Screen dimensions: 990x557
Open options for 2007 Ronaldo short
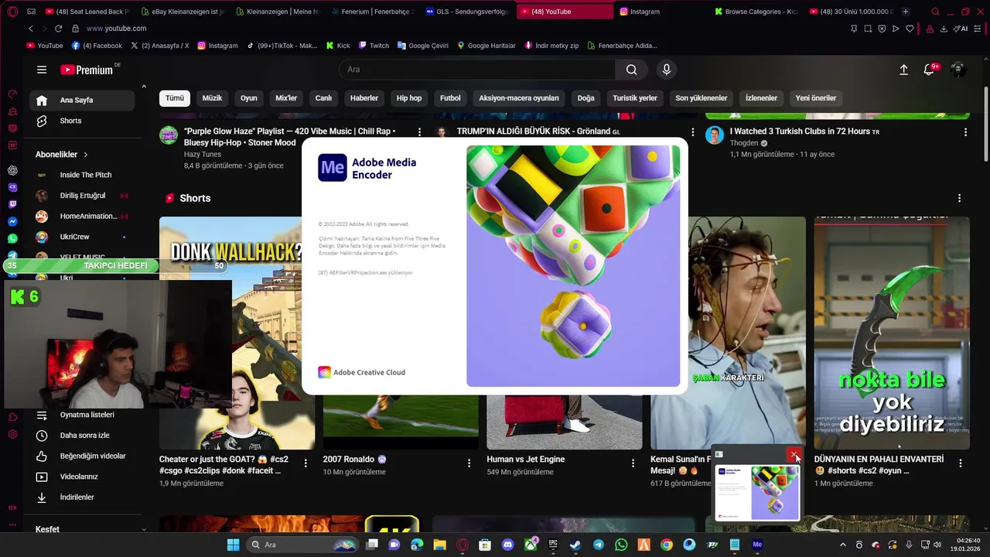click(x=469, y=463)
